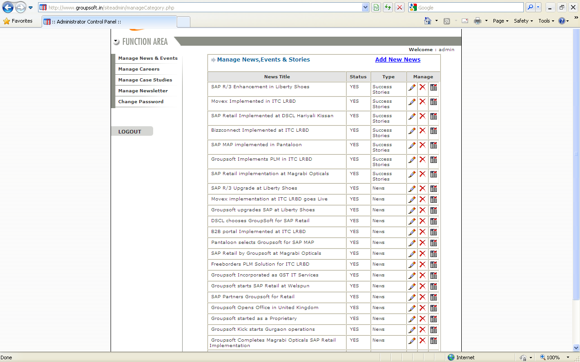Click the LOGOUT button
580x362 pixels.
coord(132,131)
